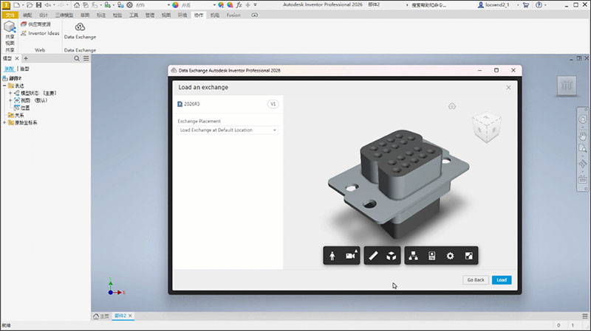Image resolution: width=591 pixels, height=331 pixels.
Task: Click the Data Exchange cloud icon in ribbon
Action: coord(80,27)
